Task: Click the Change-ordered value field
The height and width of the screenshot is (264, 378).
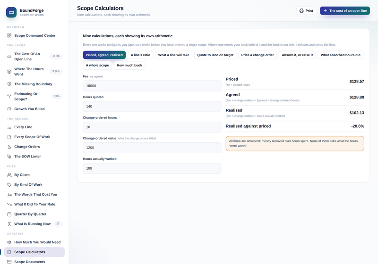Action: tap(152, 148)
